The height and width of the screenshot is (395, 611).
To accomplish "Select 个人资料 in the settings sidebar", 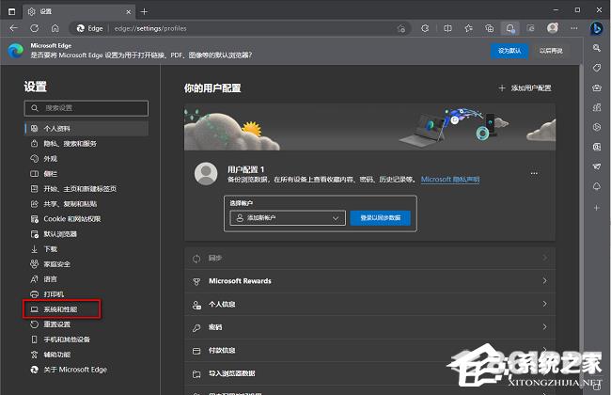I will [x=86, y=128].
